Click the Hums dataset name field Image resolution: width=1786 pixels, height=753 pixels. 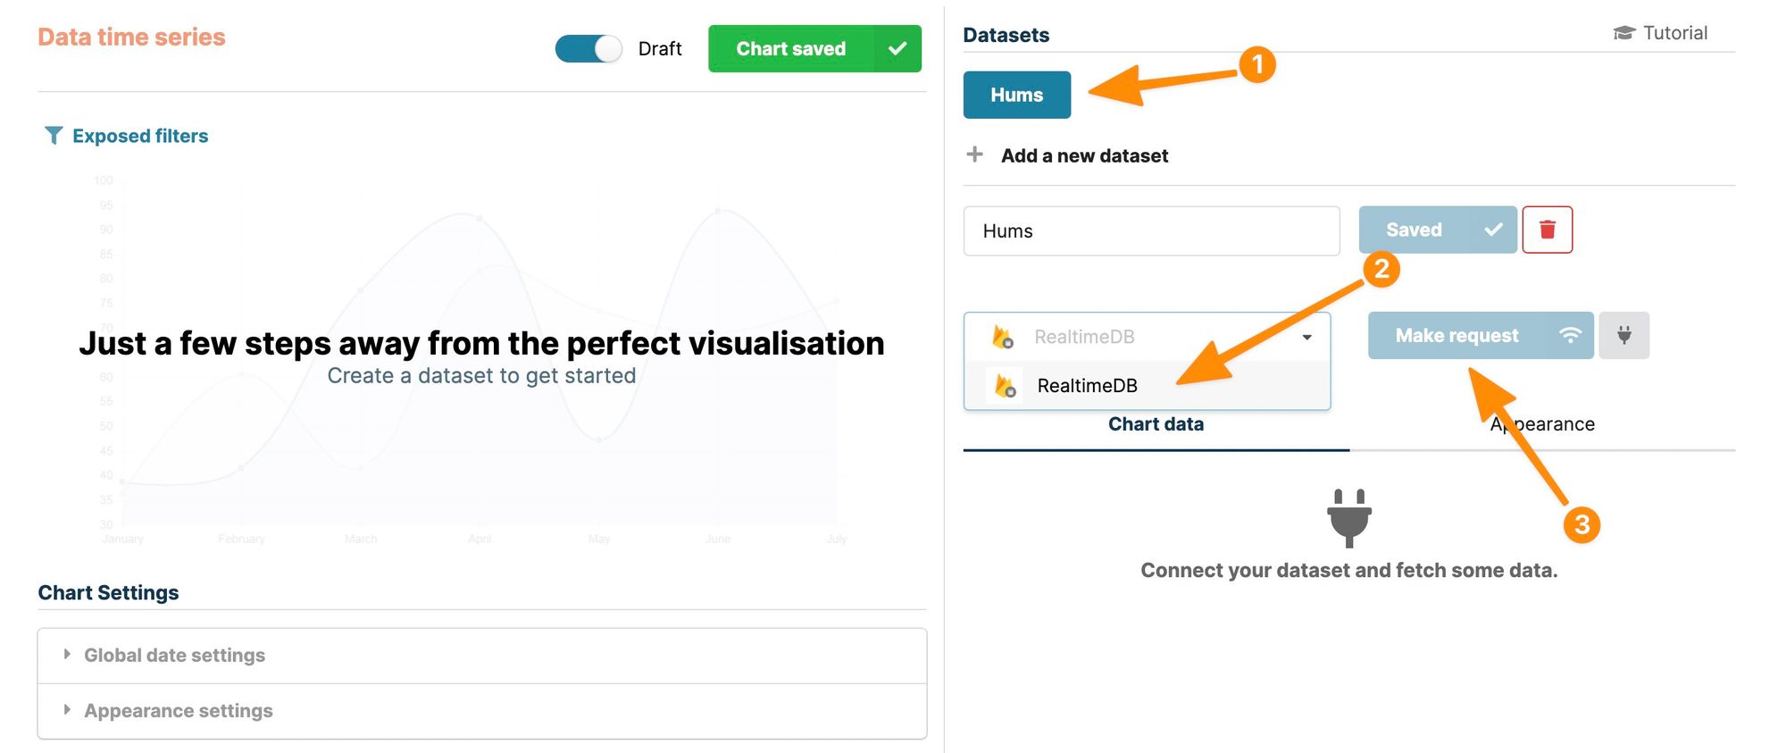point(1151,231)
